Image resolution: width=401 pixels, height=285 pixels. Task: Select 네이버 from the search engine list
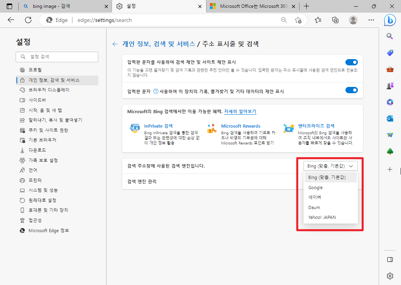[331, 197]
